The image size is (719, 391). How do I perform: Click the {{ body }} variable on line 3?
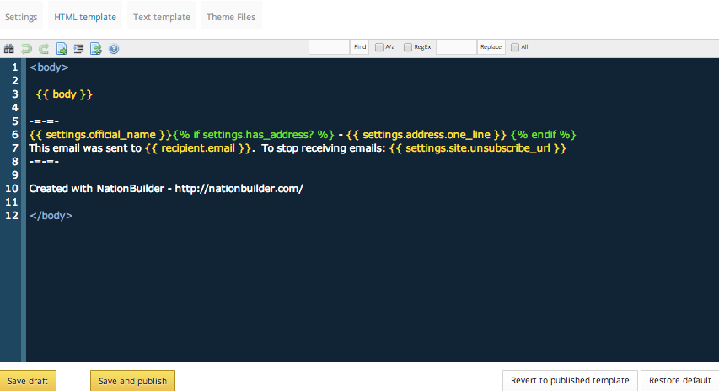point(64,94)
